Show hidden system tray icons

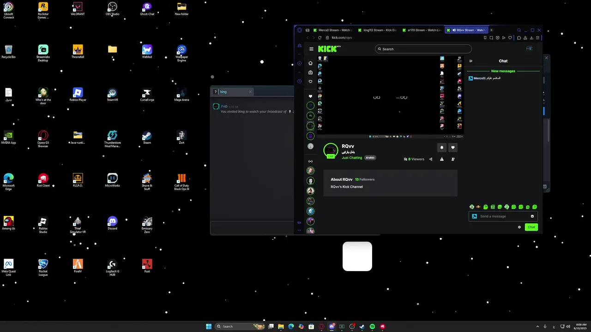[537, 326]
